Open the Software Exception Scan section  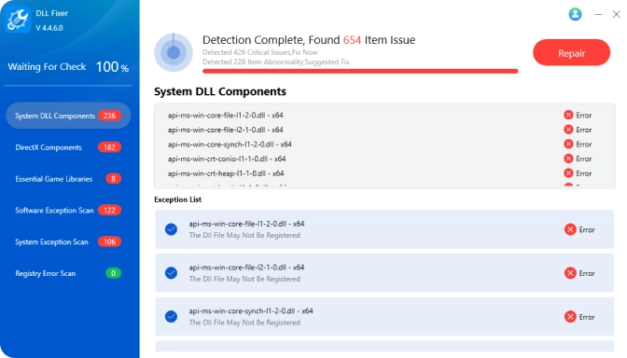point(68,210)
